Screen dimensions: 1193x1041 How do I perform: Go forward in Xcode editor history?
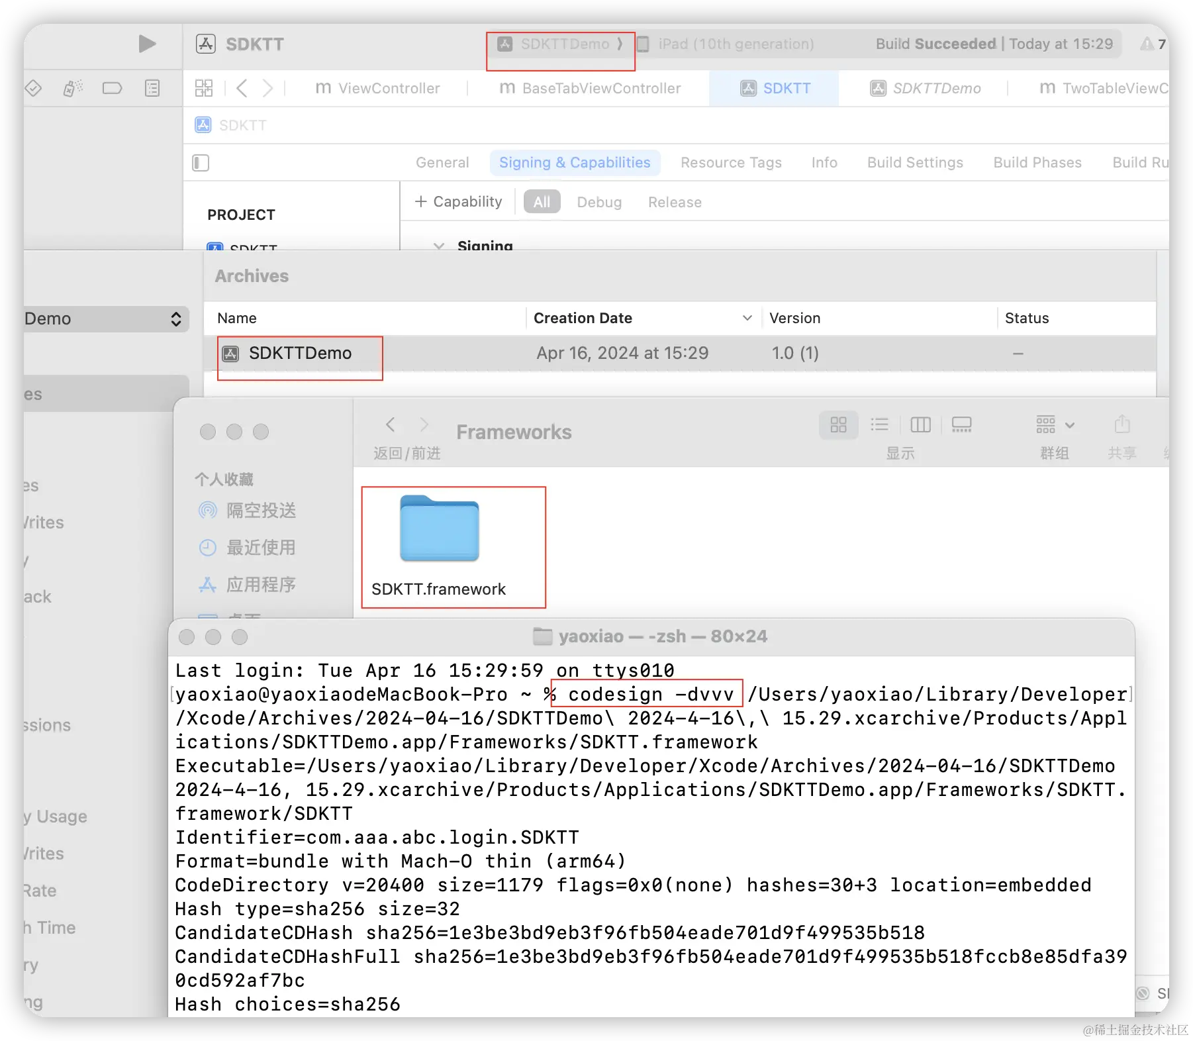(267, 88)
